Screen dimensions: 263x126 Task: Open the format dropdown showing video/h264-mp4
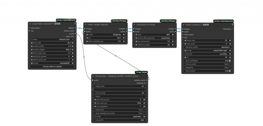(x=208, y=51)
